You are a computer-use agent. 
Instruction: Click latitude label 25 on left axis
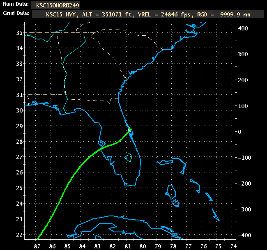point(19,188)
